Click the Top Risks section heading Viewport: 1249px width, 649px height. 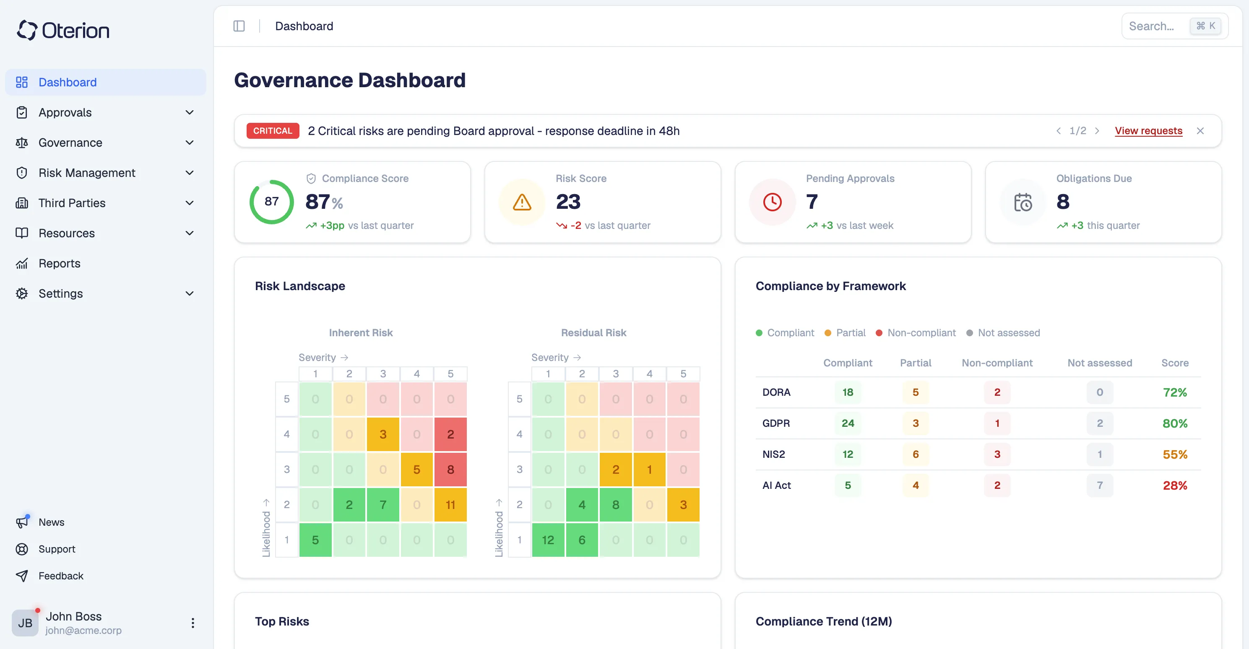[x=282, y=621]
